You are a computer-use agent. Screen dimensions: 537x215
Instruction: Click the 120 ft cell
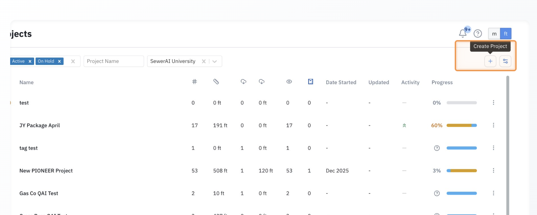pos(266,171)
